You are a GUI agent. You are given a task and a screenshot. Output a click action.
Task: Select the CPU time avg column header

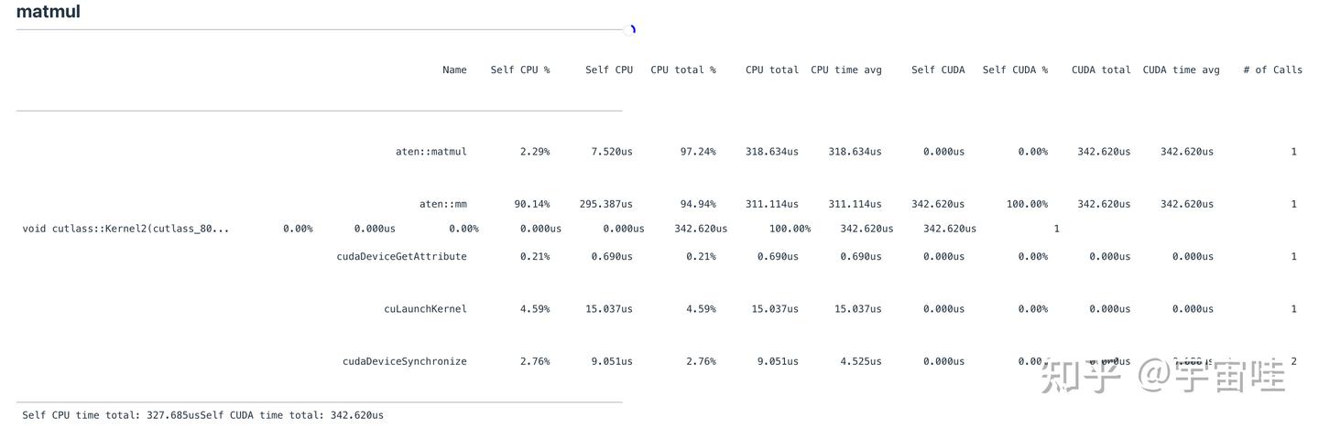(x=845, y=70)
